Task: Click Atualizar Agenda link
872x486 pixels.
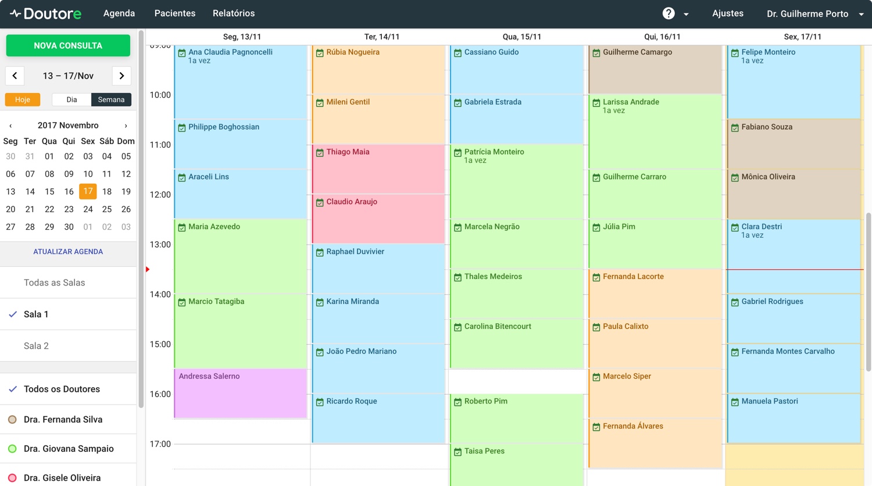Action: click(x=68, y=252)
